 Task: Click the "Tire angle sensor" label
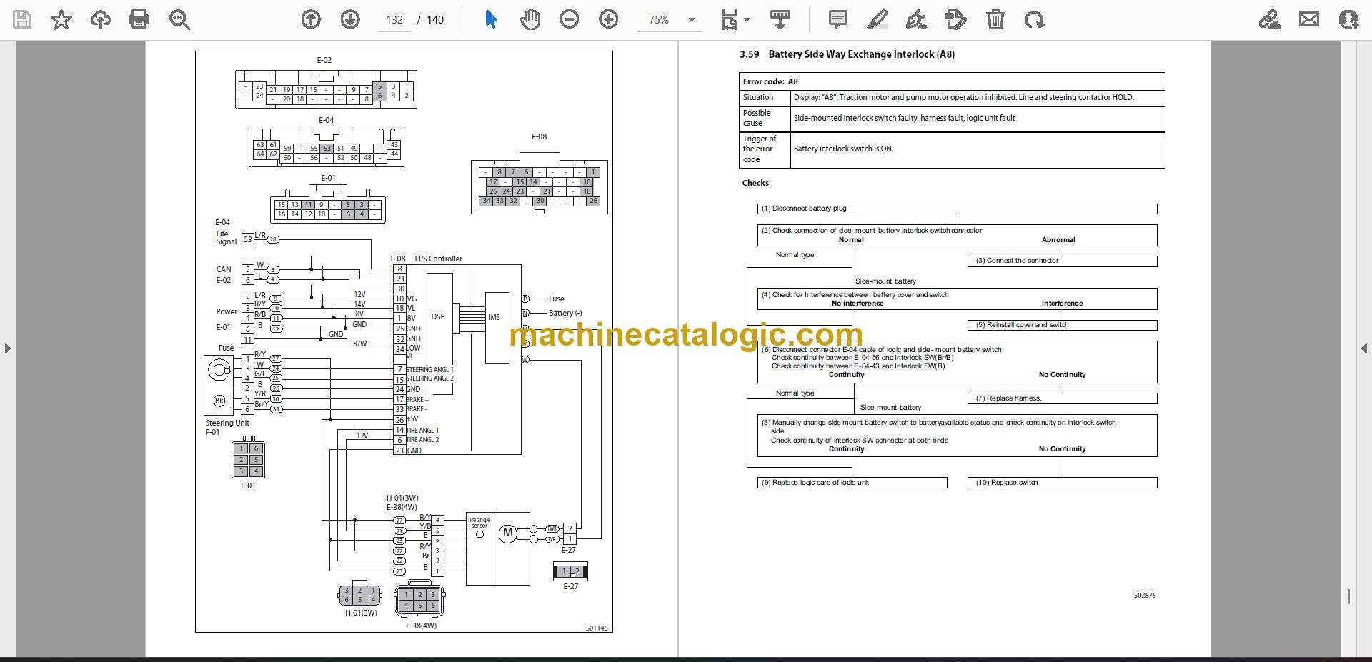(479, 523)
